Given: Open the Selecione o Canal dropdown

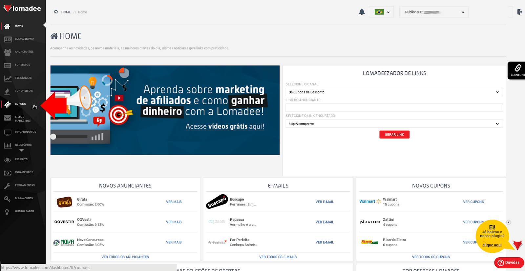Looking at the screenshot, I should point(394,92).
